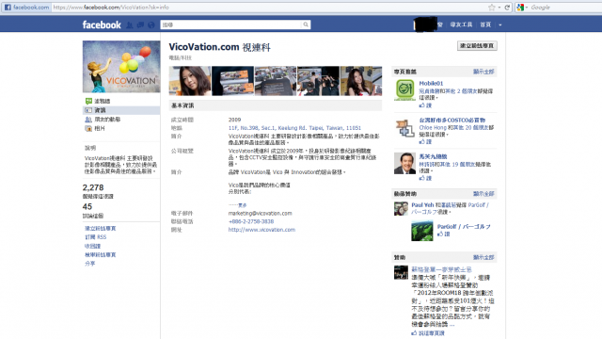Open the ParGolf page title link
Screen dimensions: 602x339
[x=464, y=227]
